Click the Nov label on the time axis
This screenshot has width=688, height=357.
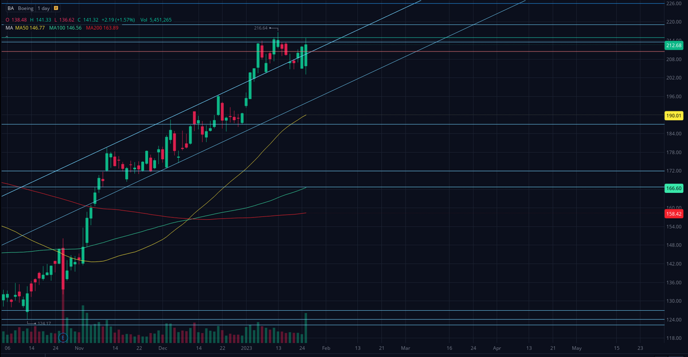click(79, 347)
